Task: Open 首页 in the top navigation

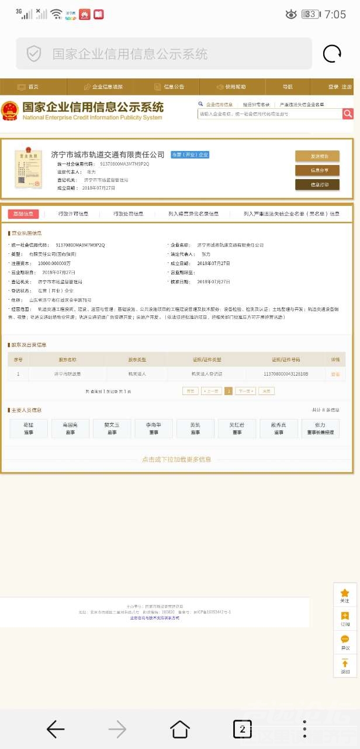Action: (29, 87)
